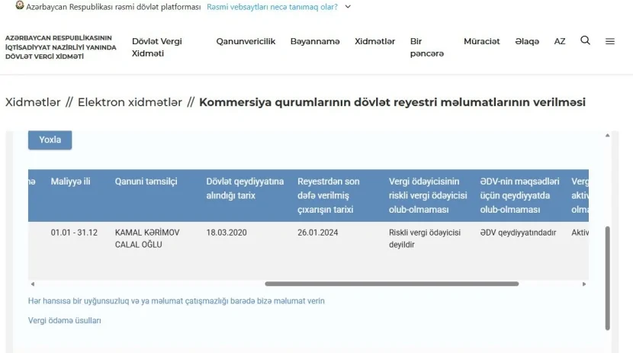
Task: Click the Azerbaijan state emblem icon
Action: tap(20, 6)
